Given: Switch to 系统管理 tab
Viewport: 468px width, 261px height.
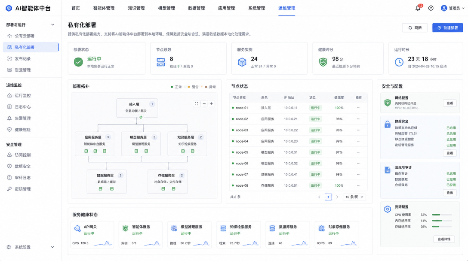Looking at the screenshot, I should pos(256,8).
